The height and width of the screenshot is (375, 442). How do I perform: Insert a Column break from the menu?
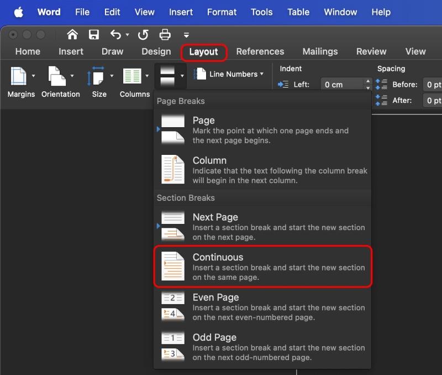(263, 170)
